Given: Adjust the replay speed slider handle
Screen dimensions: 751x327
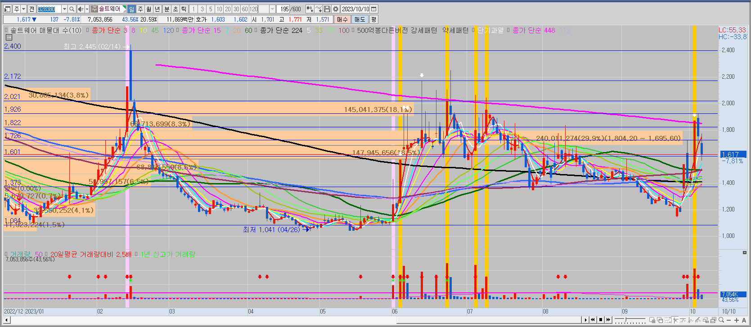Looking at the screenshot, I should [625, 319].
